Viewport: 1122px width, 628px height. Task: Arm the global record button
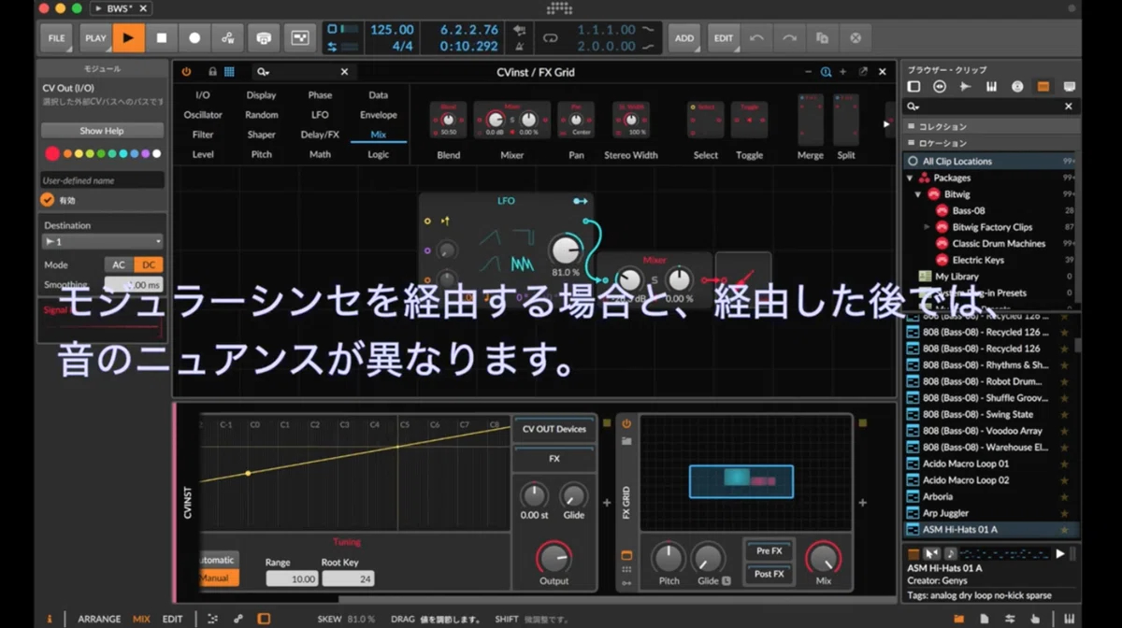coord(194,38)
